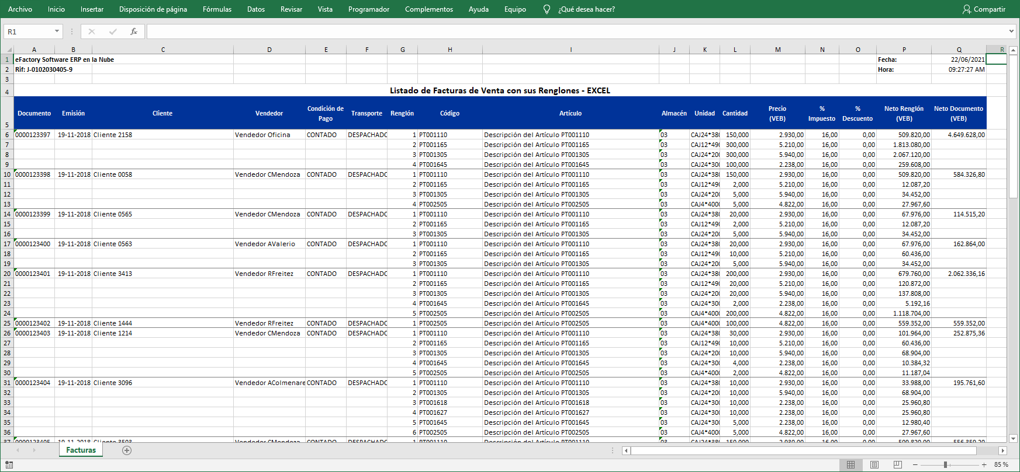The image size is (1020, 472).
Task: Open the Fórmulas ribbon tab
Action: point(217,9)
